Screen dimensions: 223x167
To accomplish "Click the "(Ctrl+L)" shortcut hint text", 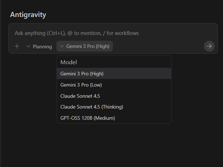I will coord(55,33).
